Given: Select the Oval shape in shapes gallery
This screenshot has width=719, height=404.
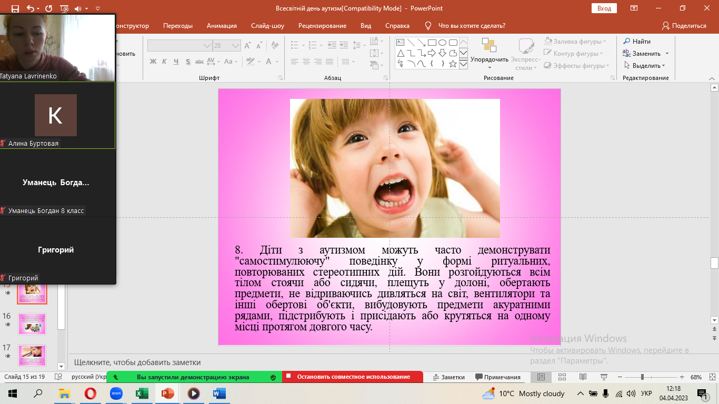Looking at the screenshot, I should (442, 43).
